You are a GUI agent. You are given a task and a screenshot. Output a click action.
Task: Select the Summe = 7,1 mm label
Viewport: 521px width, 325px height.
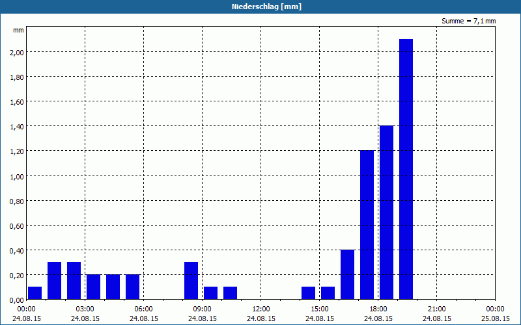point(468,21)
